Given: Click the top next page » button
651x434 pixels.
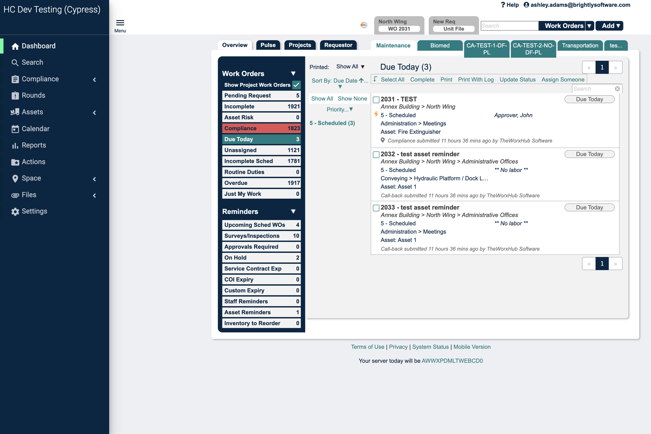Looking at the screenshot, I should [x=615, y=68].
